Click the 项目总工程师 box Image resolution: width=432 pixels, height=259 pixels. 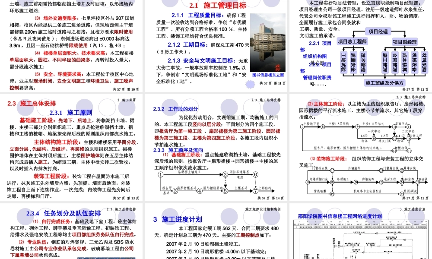pyautogui.click(x=352, y=41)
